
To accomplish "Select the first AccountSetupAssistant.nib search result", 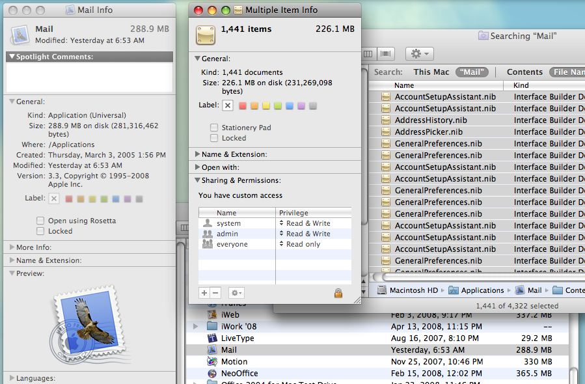I will point(477,97).
